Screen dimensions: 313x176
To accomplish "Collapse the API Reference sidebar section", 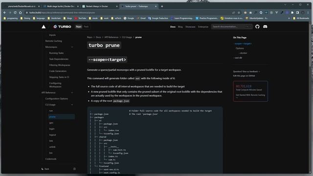I will pos(72,92).
